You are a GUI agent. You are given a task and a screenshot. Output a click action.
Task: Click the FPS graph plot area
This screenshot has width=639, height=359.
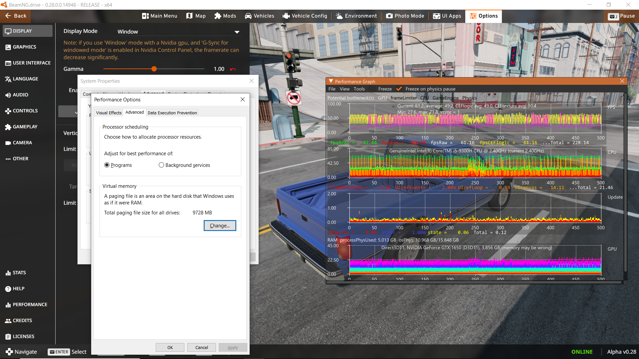475,118
